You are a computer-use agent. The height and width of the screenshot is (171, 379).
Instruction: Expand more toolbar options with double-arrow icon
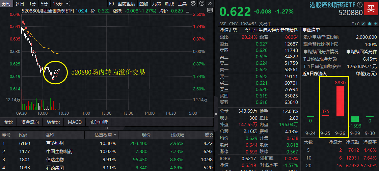pos(210,4)
